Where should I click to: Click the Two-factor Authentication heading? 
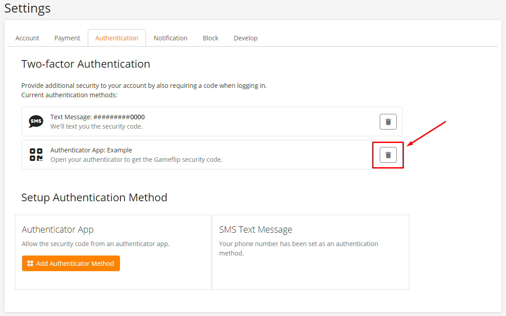86,64
